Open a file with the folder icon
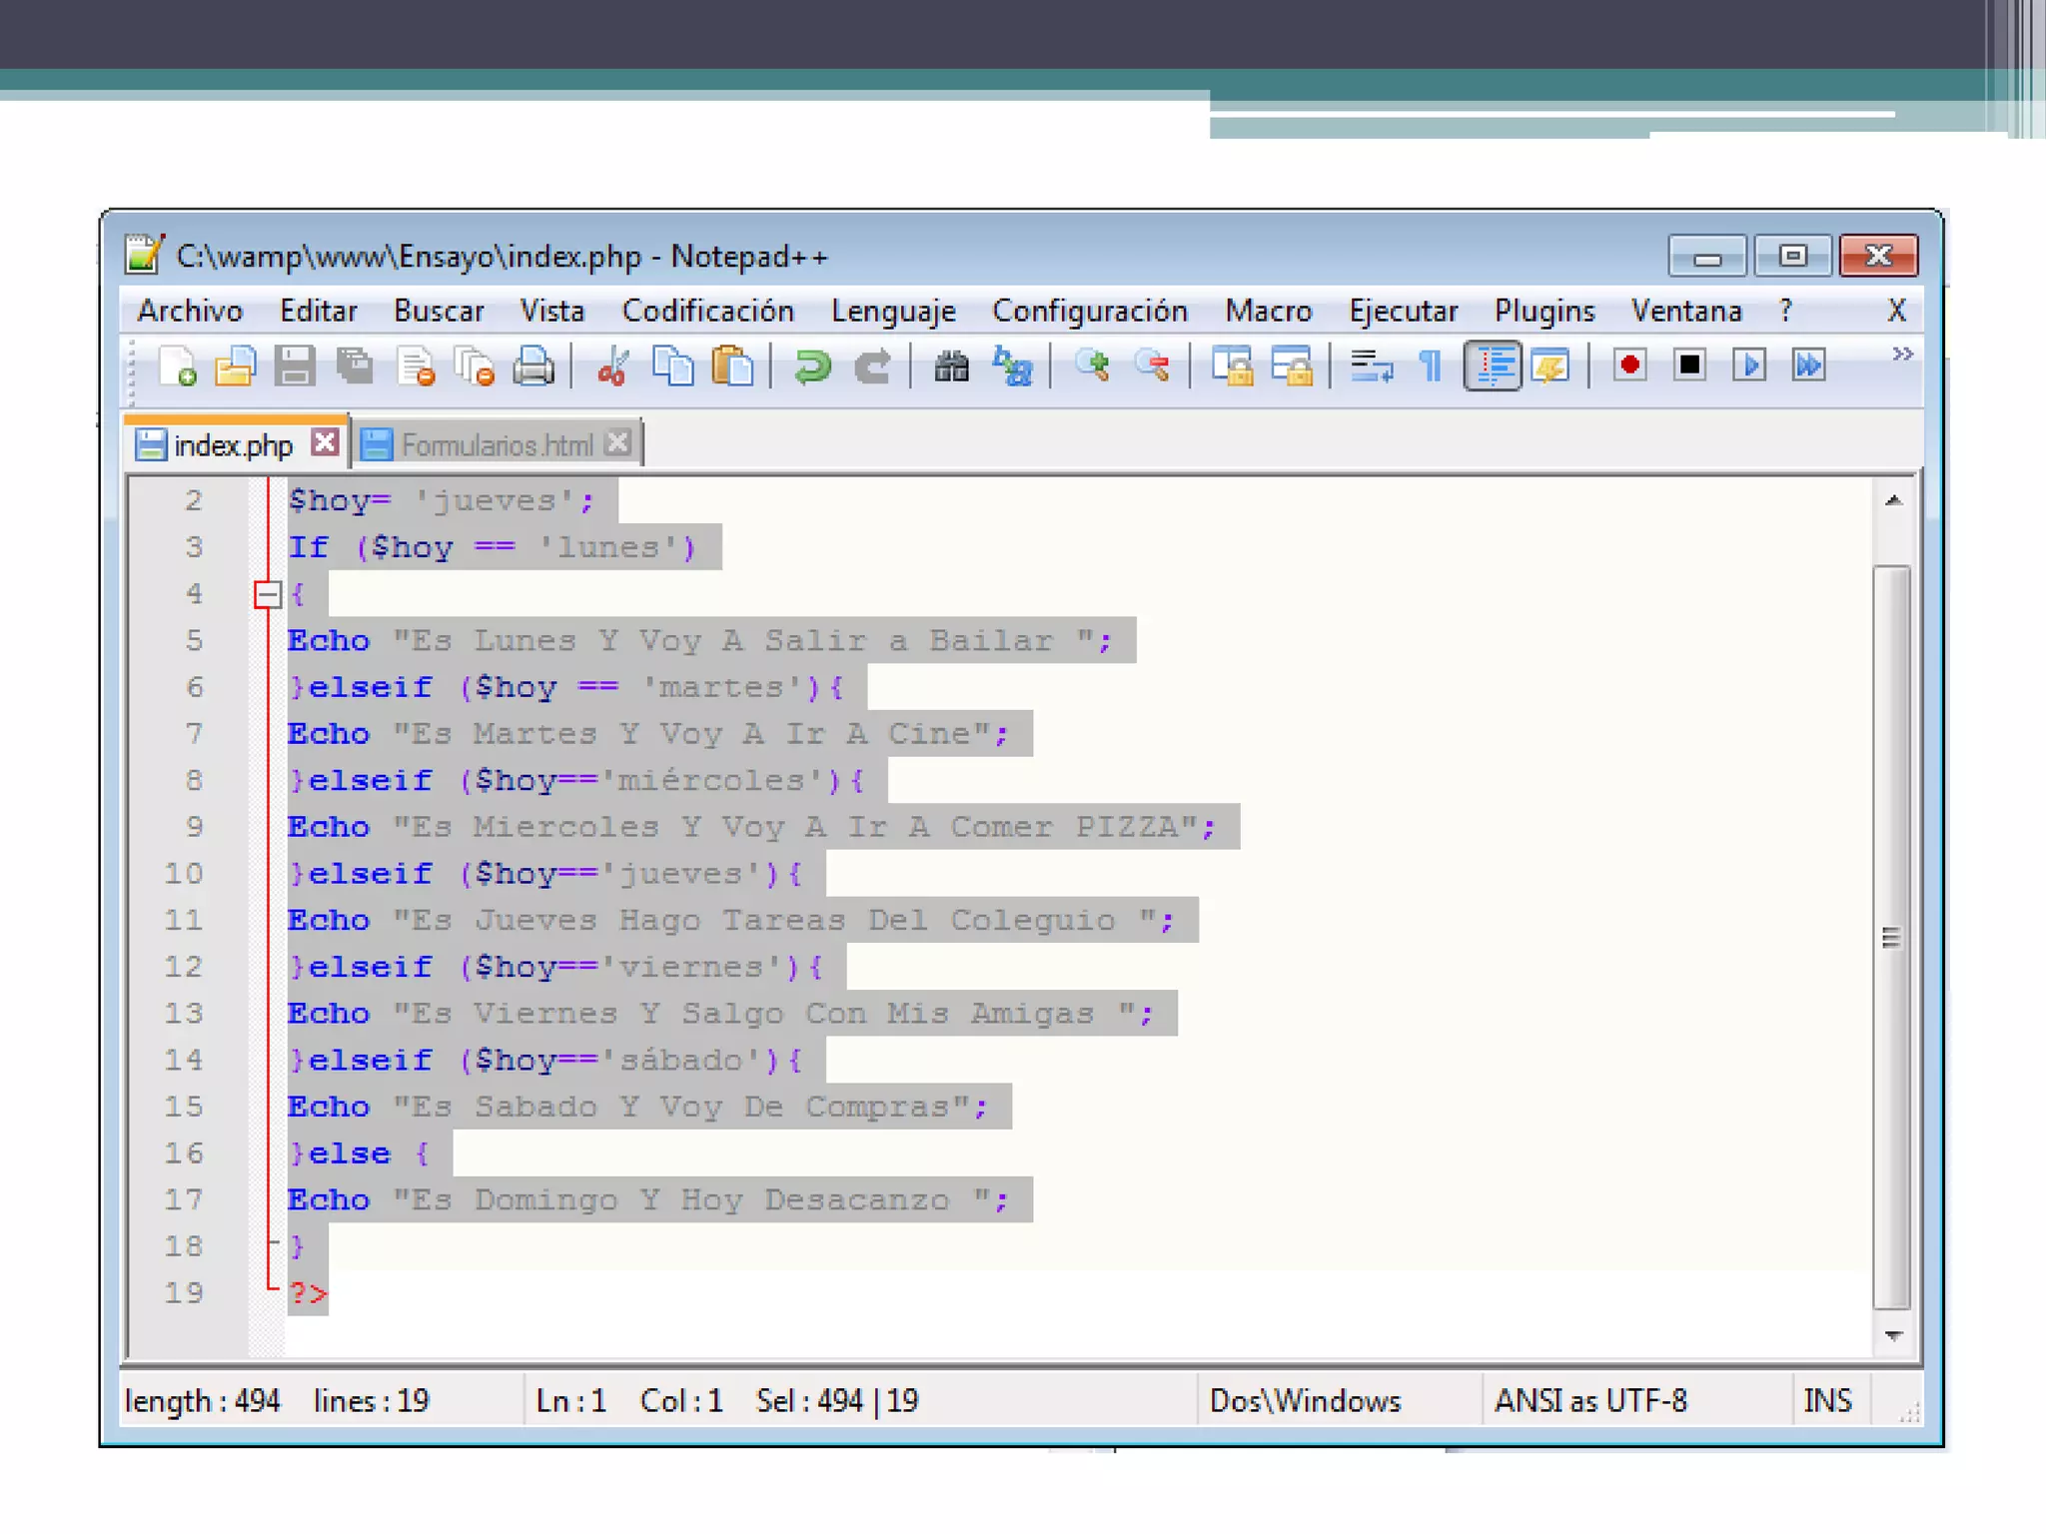 point(236,367)
